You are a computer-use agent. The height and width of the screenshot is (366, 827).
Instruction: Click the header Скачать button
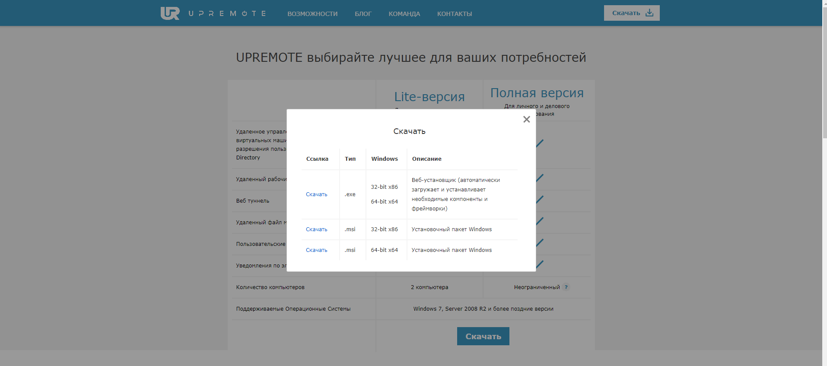coord(632,13)
